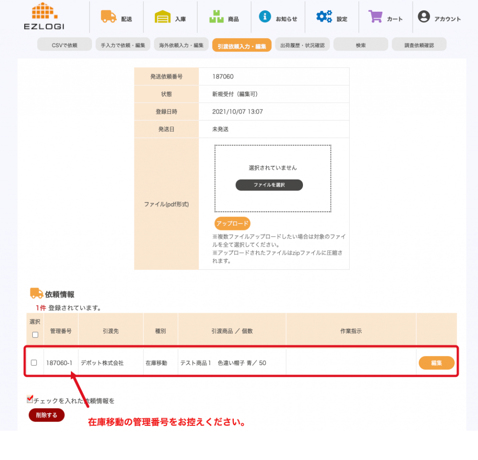Open the 検索 tab
Screen dimensions: 478x460
click(361, 44)
